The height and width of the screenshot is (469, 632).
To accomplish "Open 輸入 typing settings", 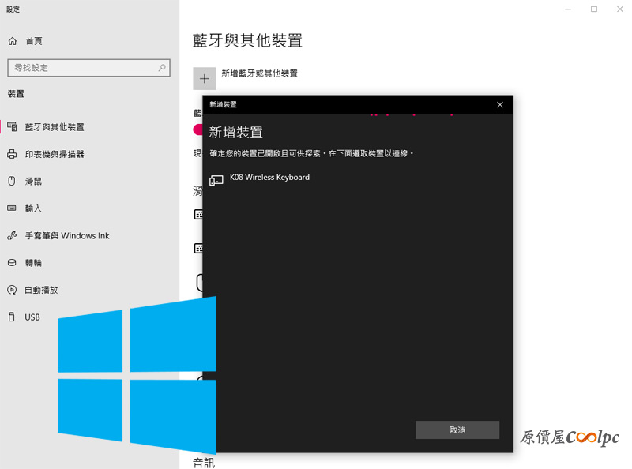I will (33, 208).
